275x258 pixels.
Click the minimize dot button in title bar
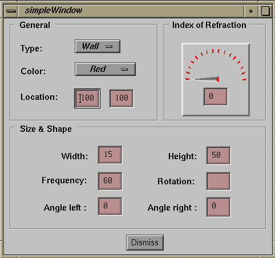250,11
